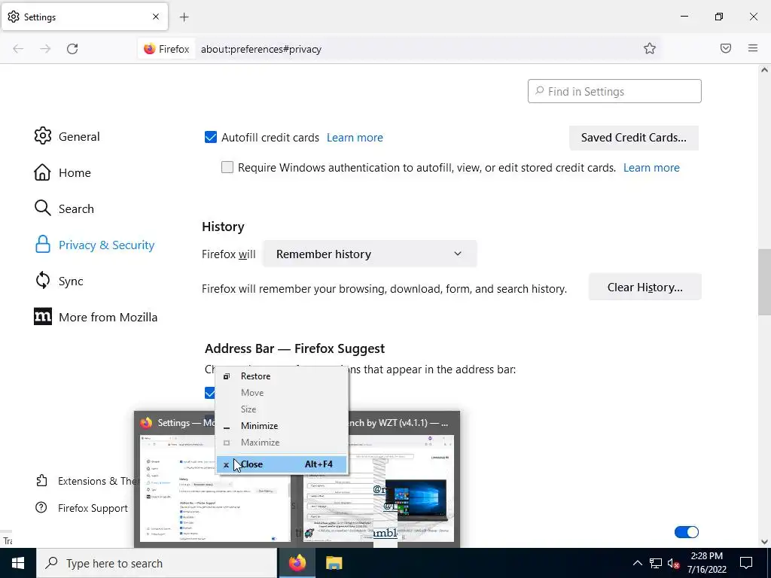Reload the current page
The width and height of the screenshot is (771, 578).
click(72, 49)
